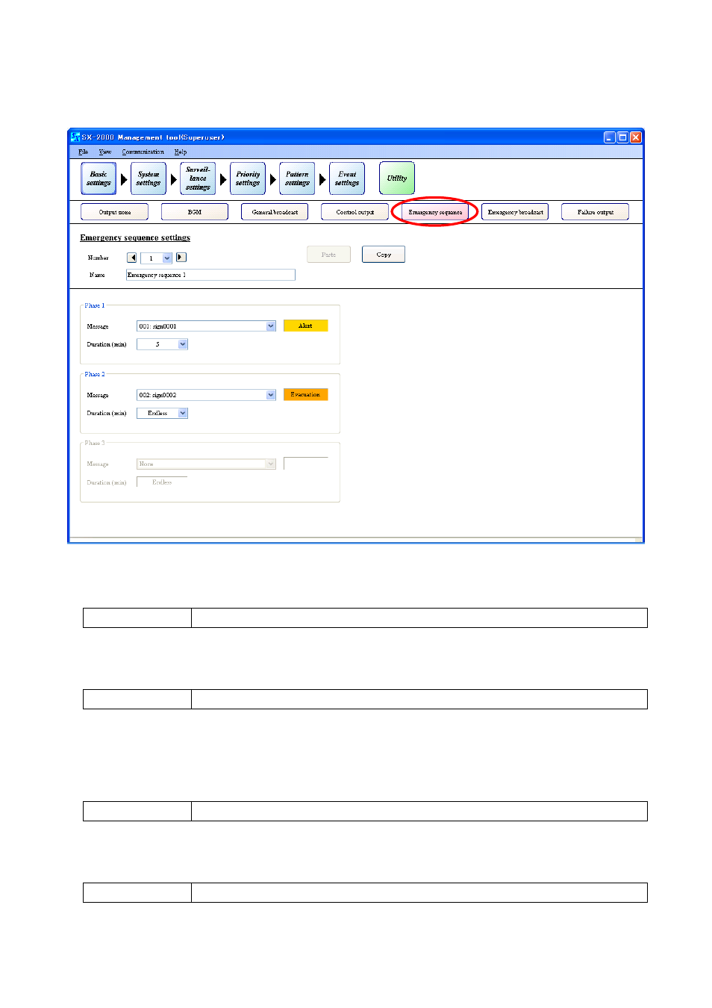Select the Emergency sequence tab
712x1008 pixels.
[435, 212]
